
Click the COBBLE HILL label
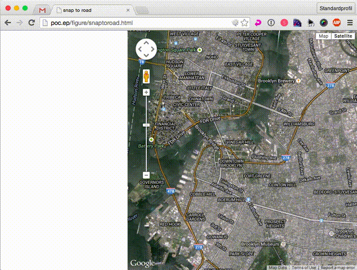[x=202, y=194]
